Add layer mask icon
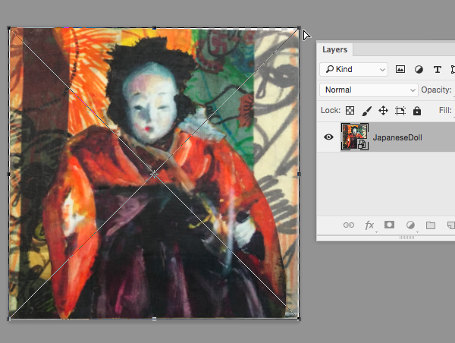Viewport: 455px width, 343px height. [389, 225]
